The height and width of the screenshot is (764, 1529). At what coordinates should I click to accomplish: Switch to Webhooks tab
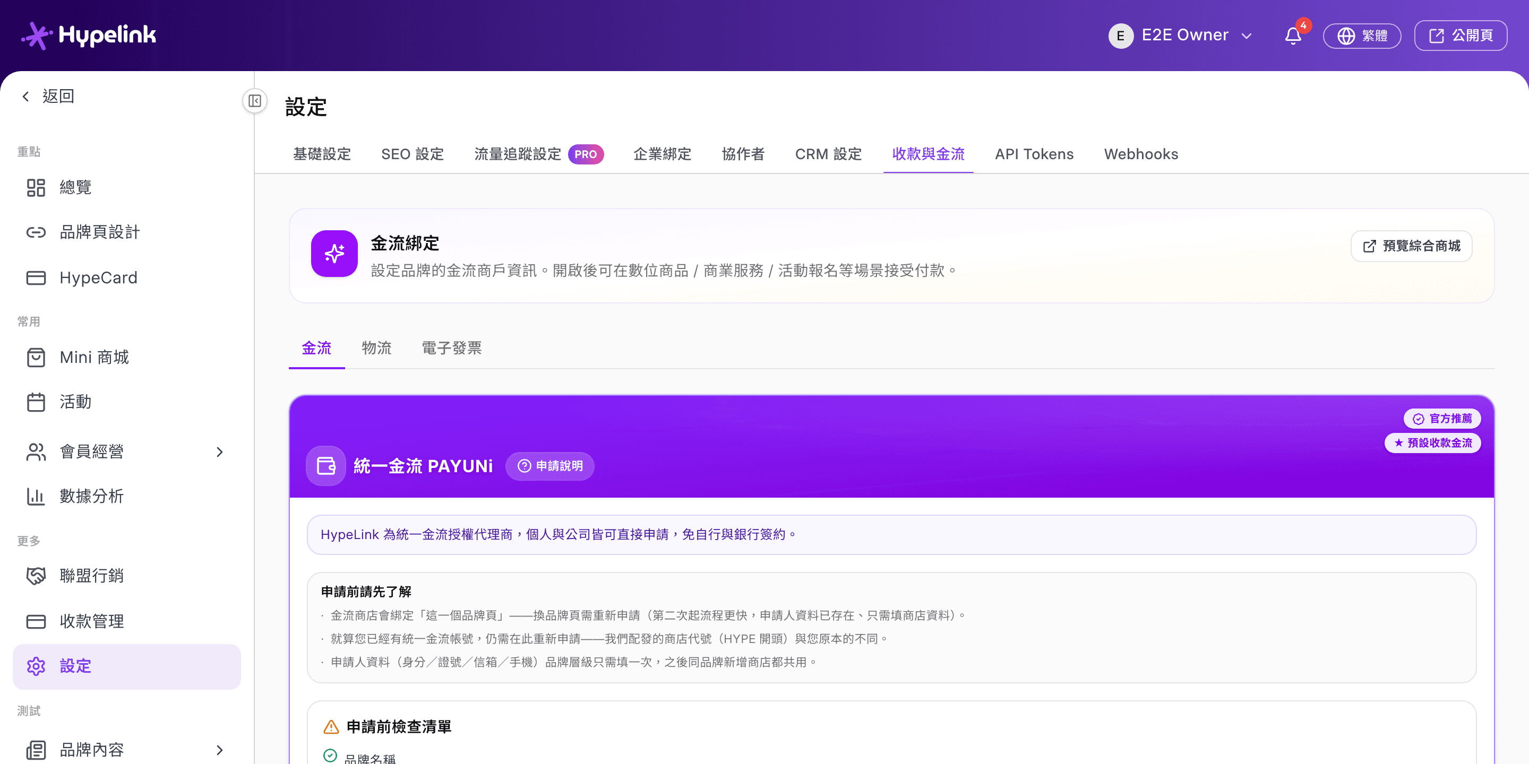click(1141, 154)
